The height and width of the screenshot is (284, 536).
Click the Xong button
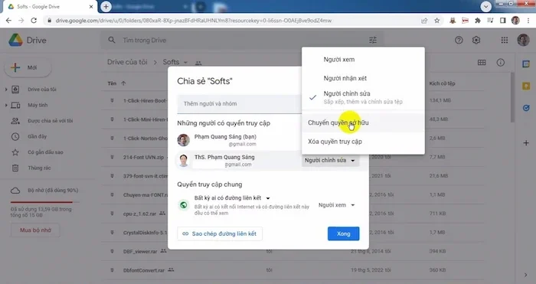pyautogui.click(x=343, y=233)
